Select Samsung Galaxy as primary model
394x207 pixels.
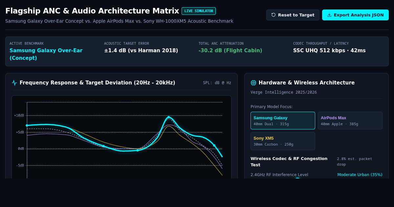click(283, 121)
